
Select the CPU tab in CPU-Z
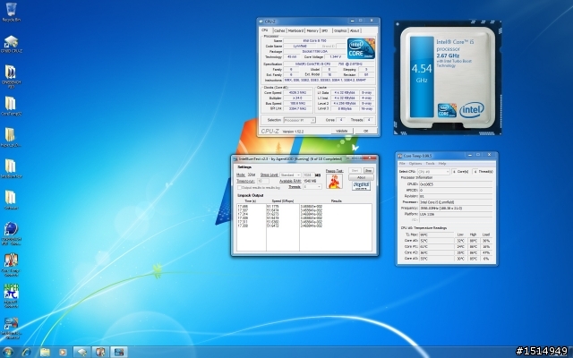click(x=265, y=30)
